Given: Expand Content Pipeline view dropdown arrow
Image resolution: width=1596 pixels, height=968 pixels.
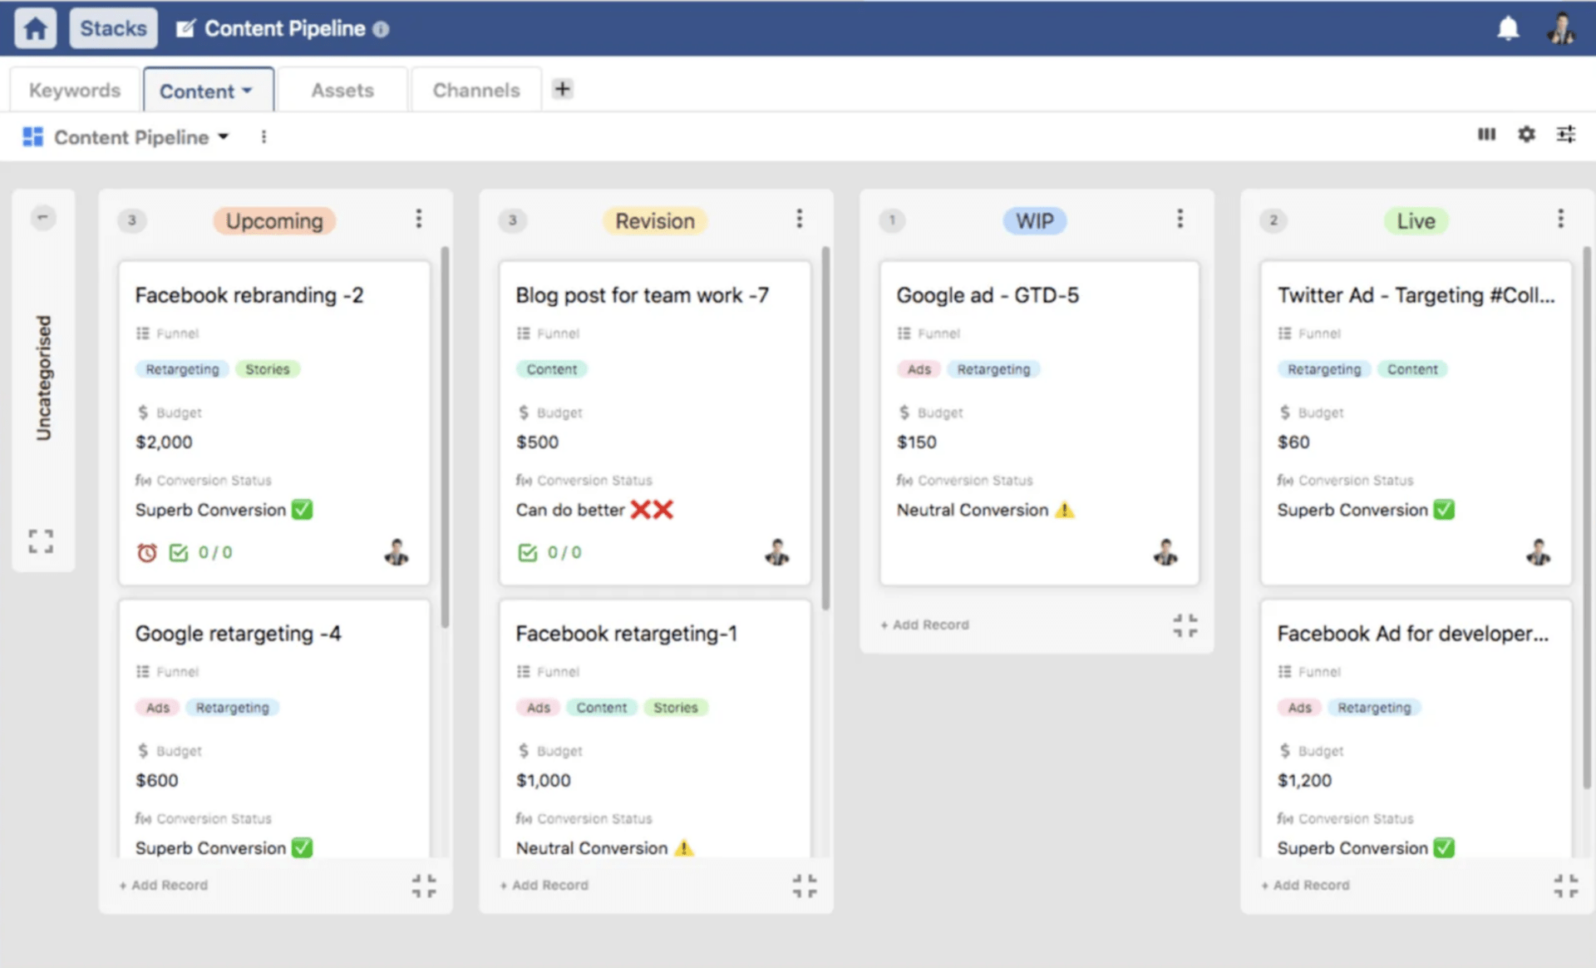Looking at the screenshot, I should pyautogui.click(x=224, y=136).
